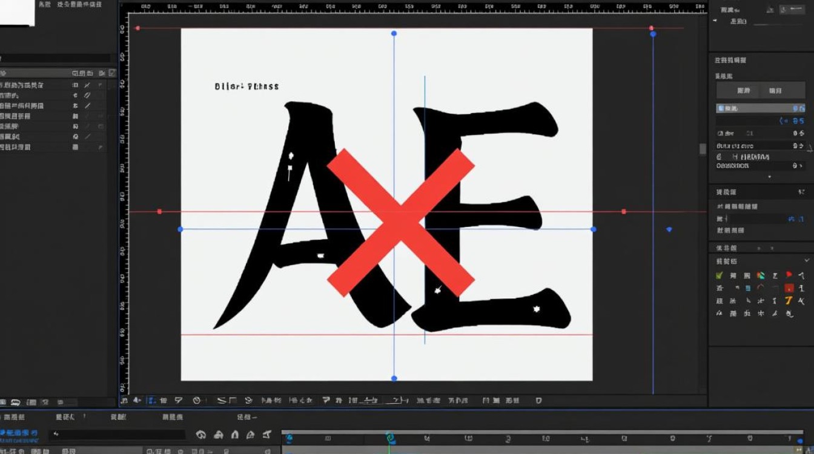Collapse the icon grid panel with its chevron
The image size is (814, 454).
click(x=806, y=260)
